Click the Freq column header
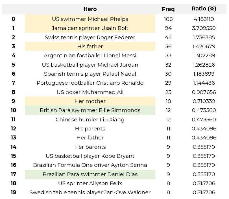The image size is (229, 199). (x=168, y=9)
